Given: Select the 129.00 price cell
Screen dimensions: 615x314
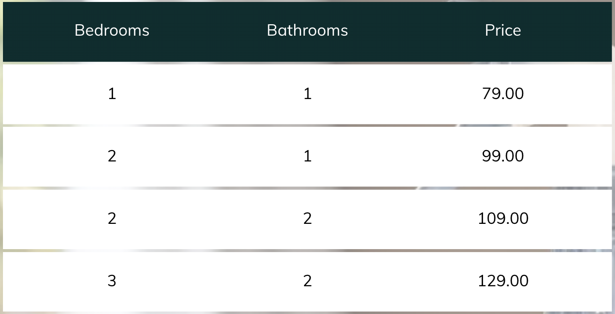Looking at the screenshot, I should click(x=503, y=281).
